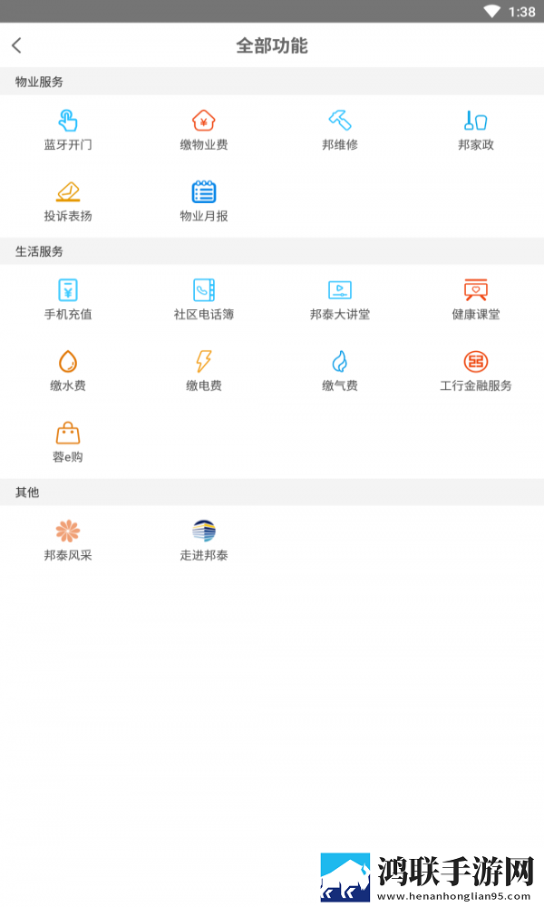
Task: Open 走进邦泰 globe icon
Action: [x=203, y=531]
